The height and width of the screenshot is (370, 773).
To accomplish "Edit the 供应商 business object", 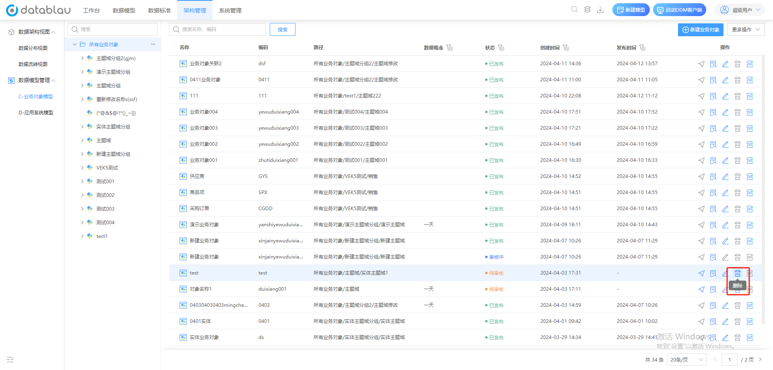I will click(x=725, y=177).
